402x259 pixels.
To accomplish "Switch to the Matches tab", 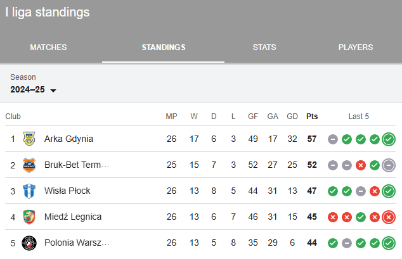I will coord(48,47).
